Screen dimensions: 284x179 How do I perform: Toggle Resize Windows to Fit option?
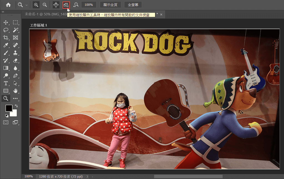pos(56,5)
